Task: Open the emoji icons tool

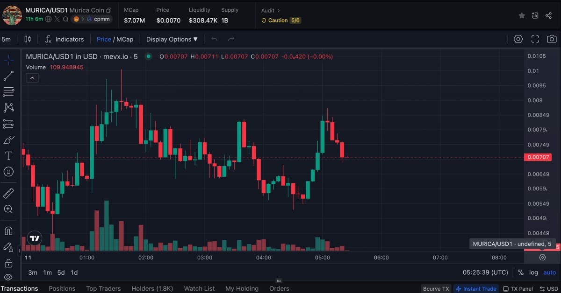Action: [x=8, y=172]
